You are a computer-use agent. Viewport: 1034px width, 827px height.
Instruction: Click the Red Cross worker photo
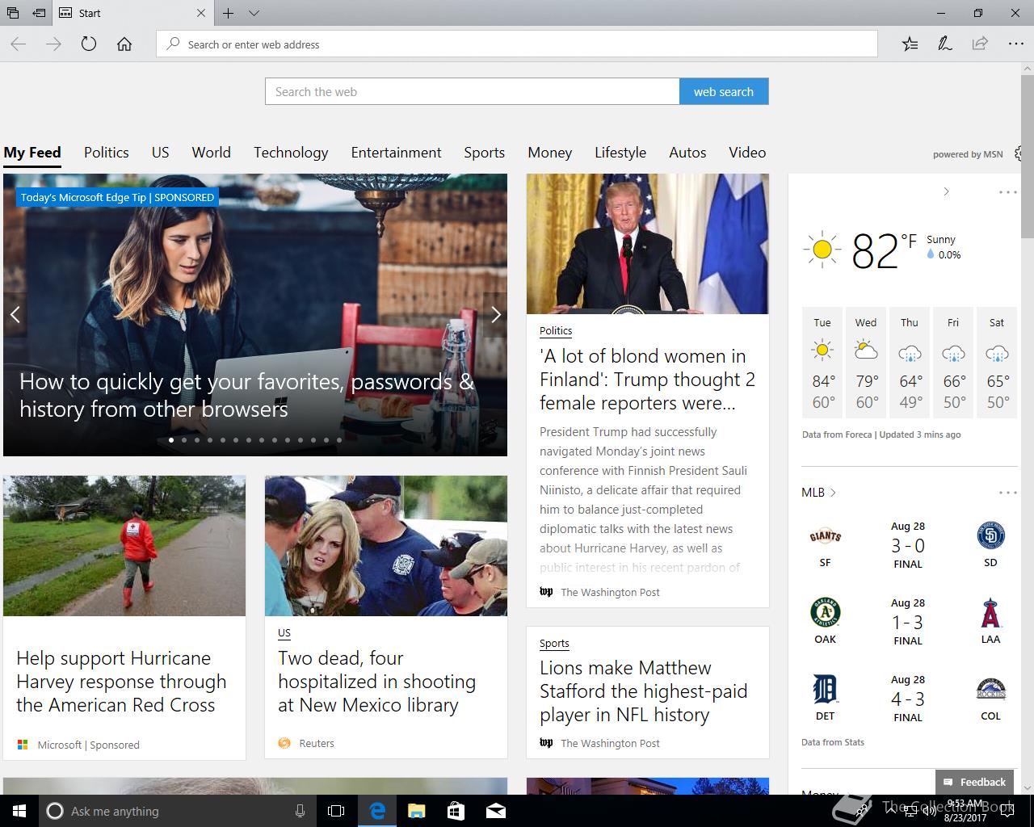point(124,546)
